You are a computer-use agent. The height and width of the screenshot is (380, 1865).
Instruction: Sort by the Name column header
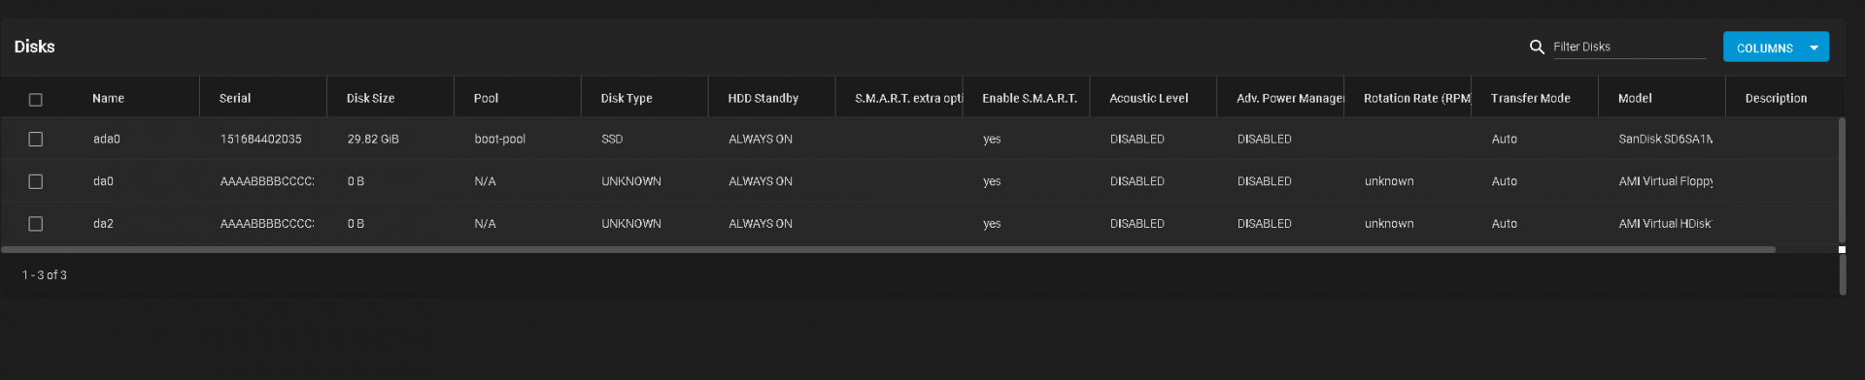pyautogui.click(x=108, y=98)
